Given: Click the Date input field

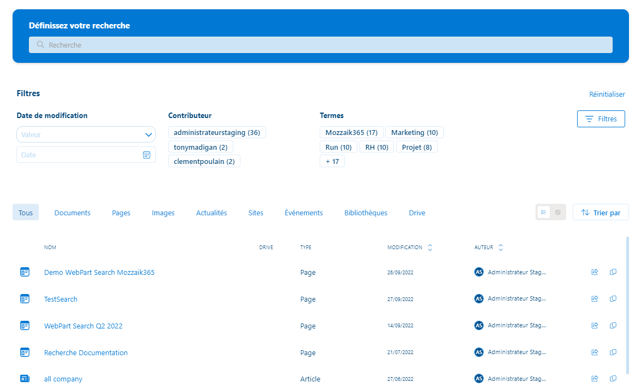Looking at the screenshot, I should [x=86, y=155].
